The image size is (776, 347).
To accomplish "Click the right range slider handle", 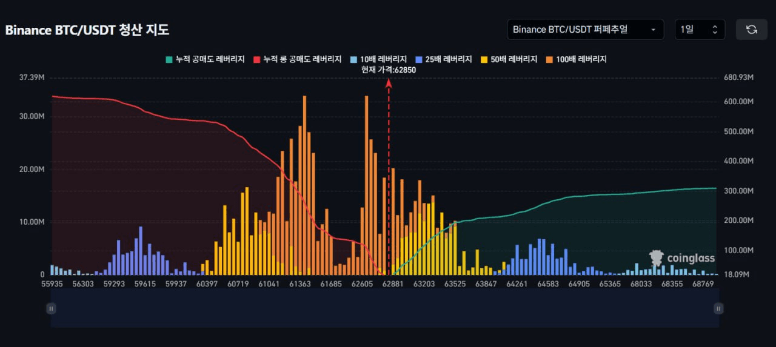I will pyautogui.click(x=718, y=309).
